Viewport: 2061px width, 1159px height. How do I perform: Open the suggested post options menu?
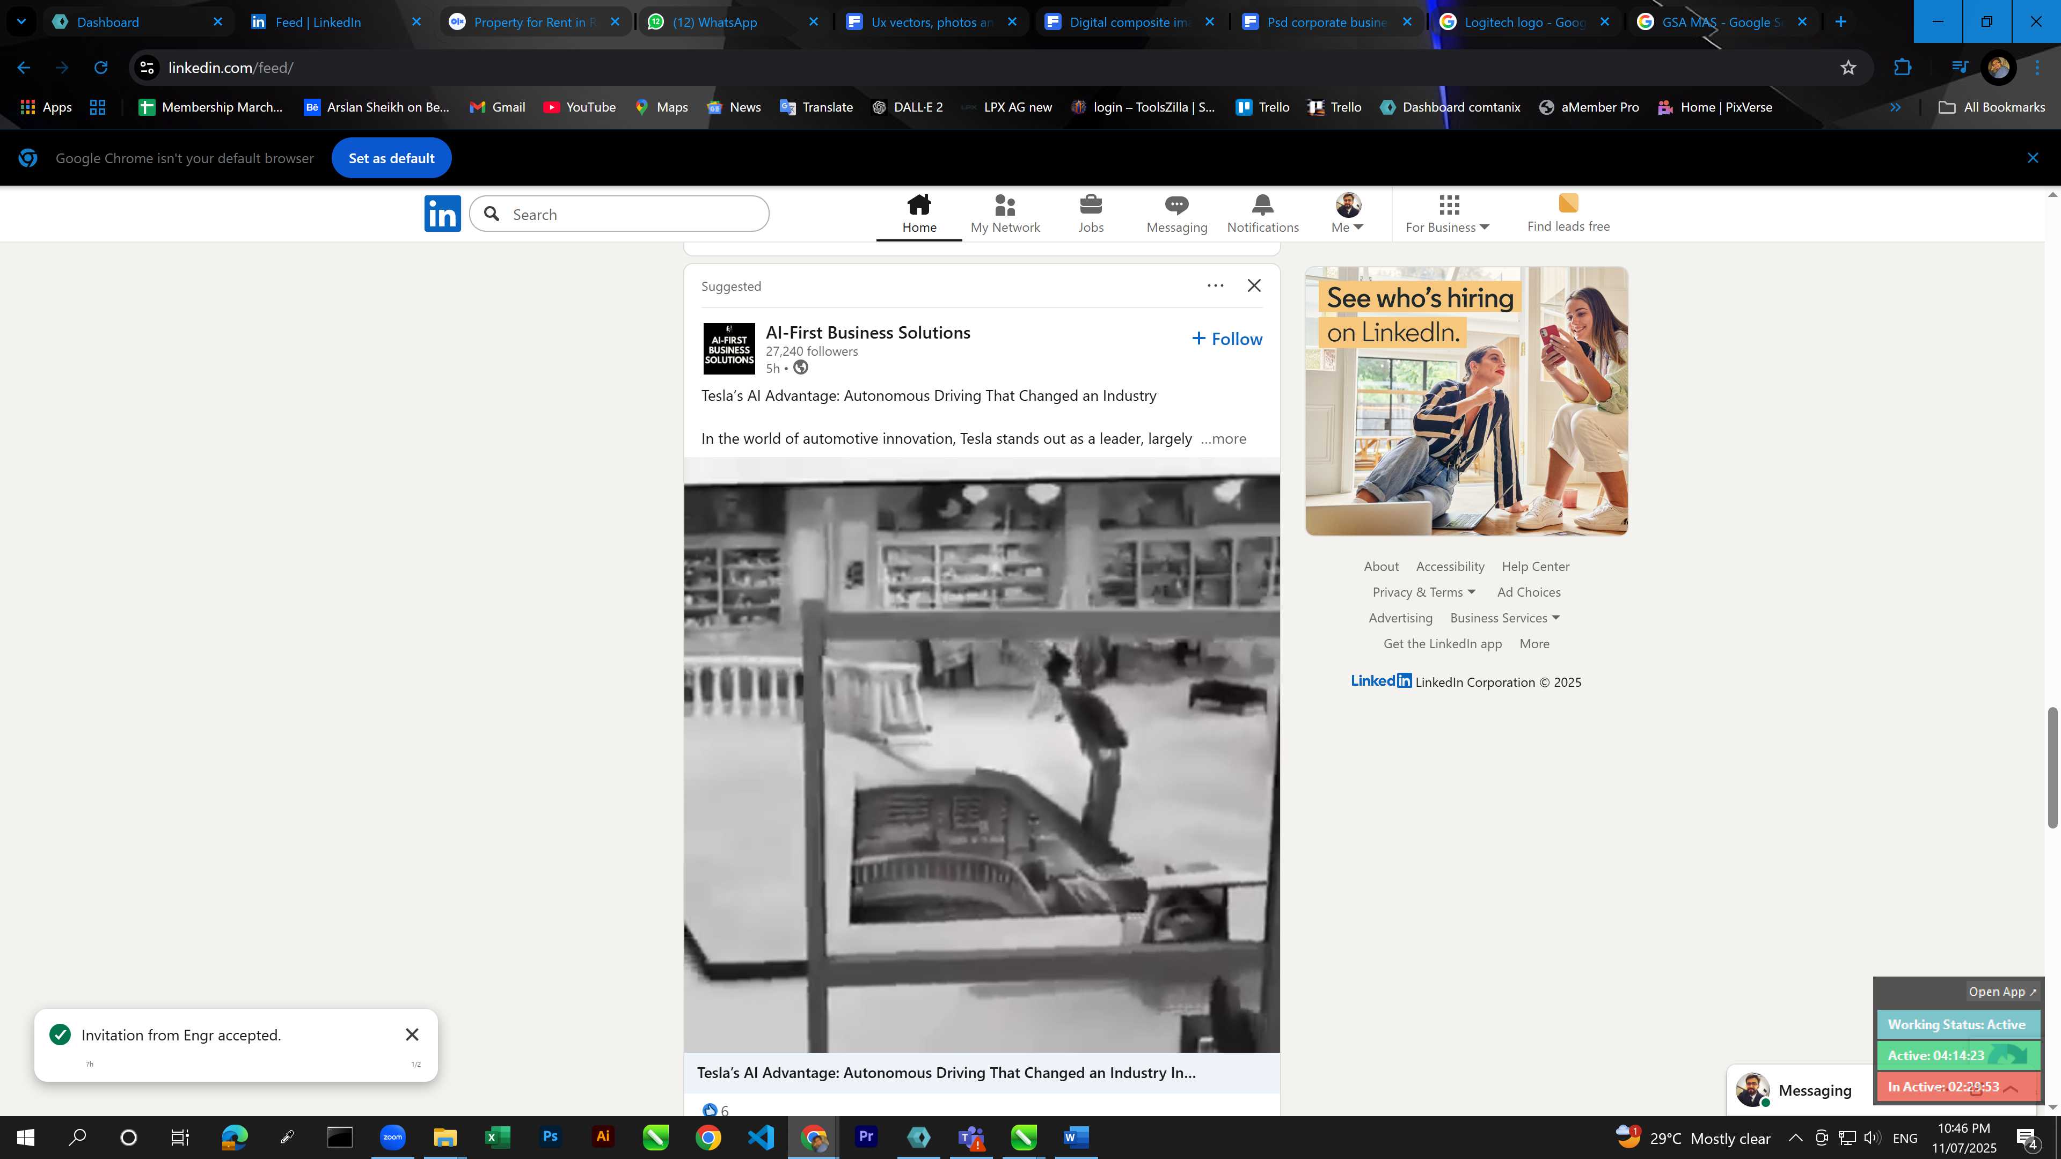pyautogui.click(x=1215, y=285)
